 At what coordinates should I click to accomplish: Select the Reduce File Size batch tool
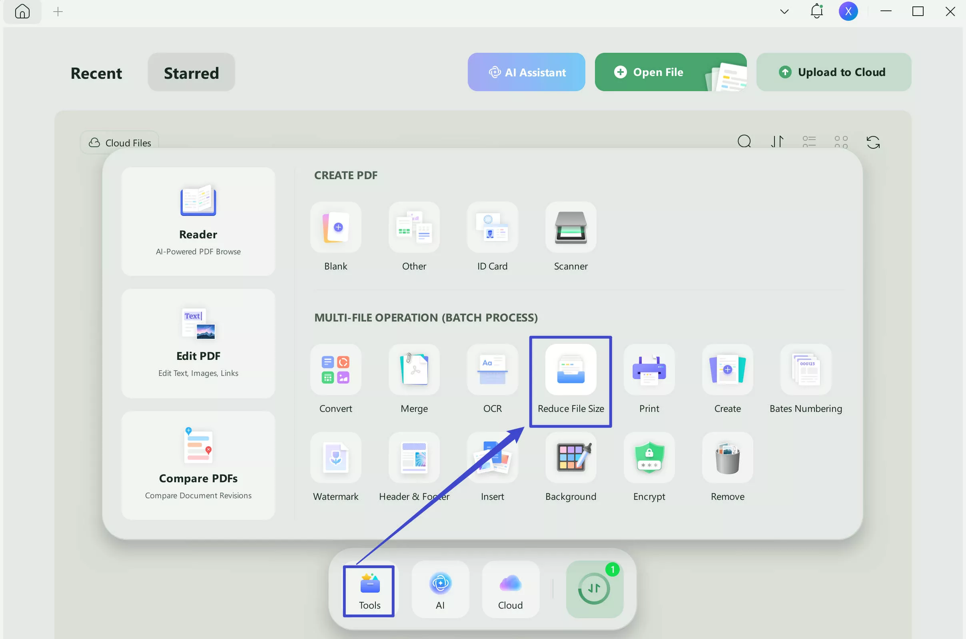tap(571, 381)
